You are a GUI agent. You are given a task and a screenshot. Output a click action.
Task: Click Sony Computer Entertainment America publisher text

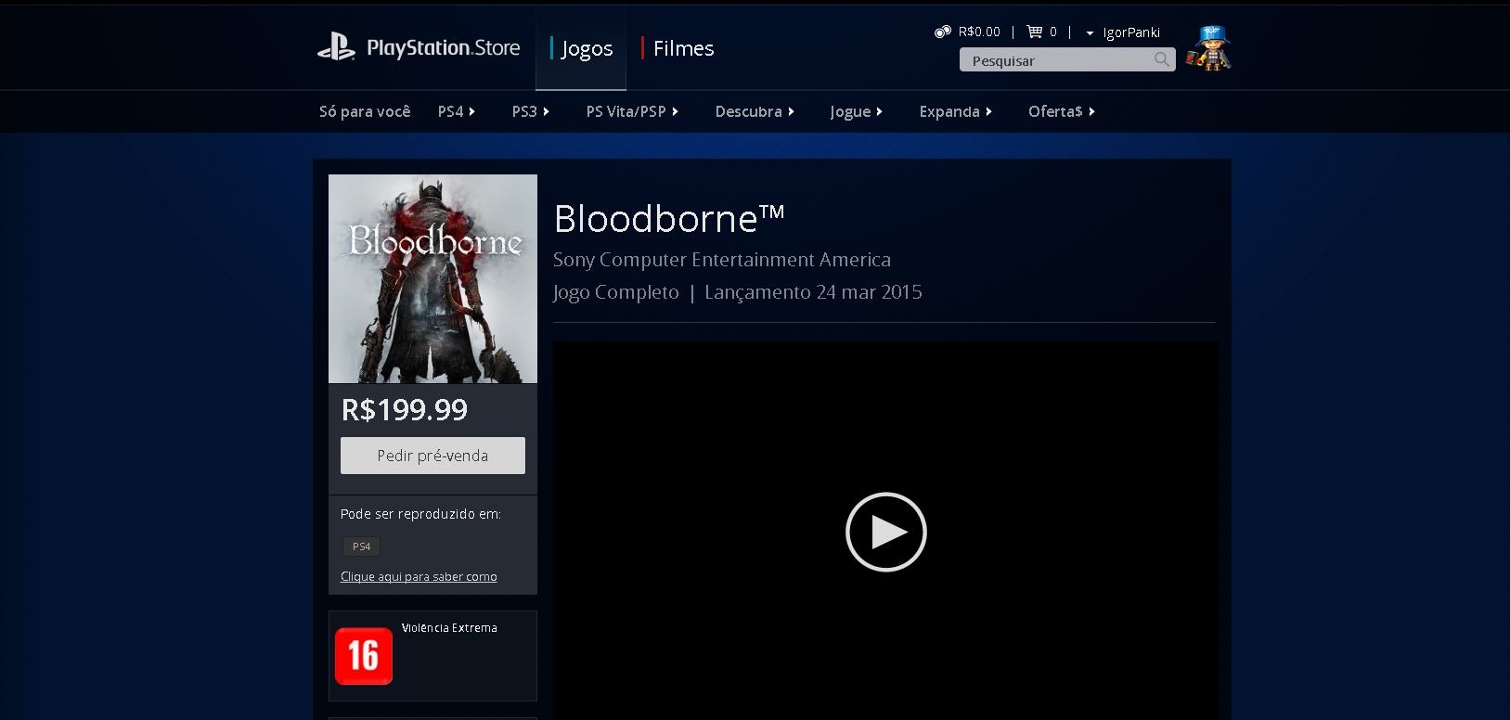pos(722,260)
